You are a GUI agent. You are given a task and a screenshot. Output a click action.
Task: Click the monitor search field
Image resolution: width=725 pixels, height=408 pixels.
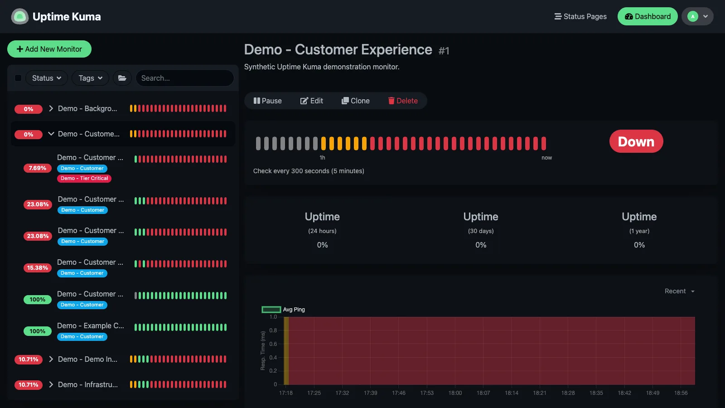(x=185, y=78)
